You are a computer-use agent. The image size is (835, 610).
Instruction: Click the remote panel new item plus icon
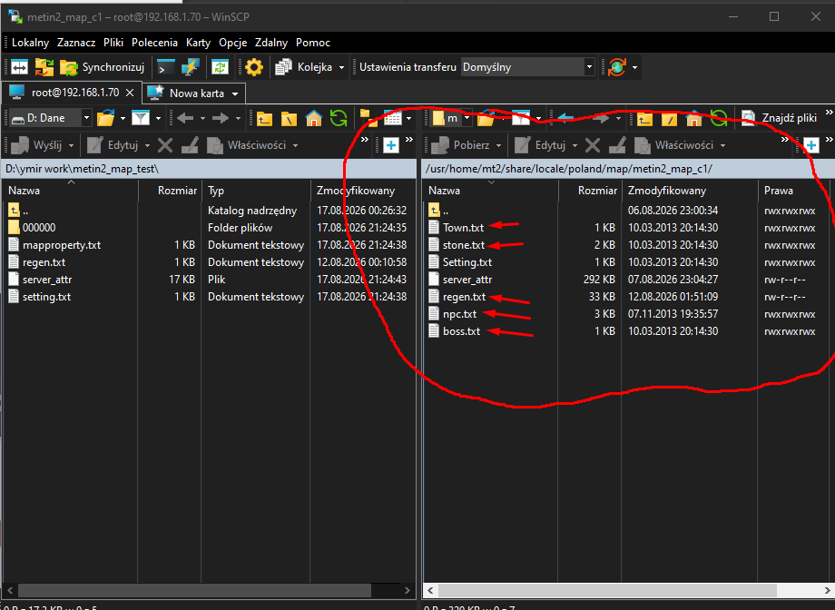pyautogui.click(x=811, y=145)
